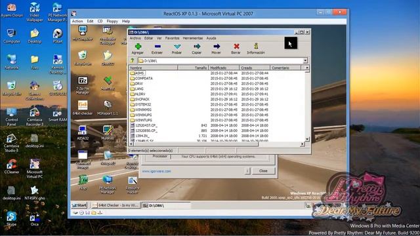Expand the D:\i386\ address bar dropdown
420x236 pixels.
pos(305,60)
